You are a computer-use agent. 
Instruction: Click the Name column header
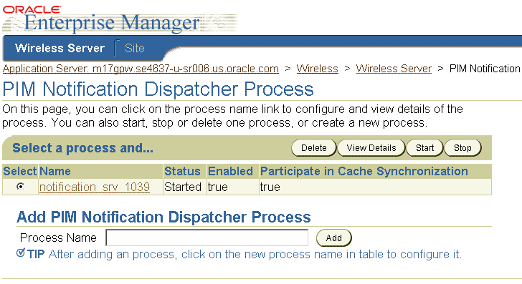[55, 172]
